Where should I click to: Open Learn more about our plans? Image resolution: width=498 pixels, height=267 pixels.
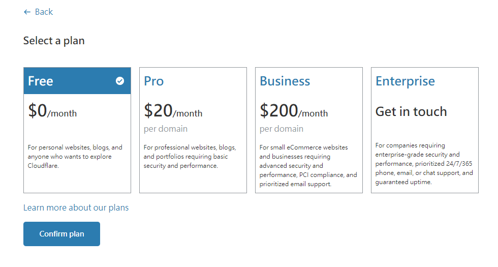pos(76,207)
